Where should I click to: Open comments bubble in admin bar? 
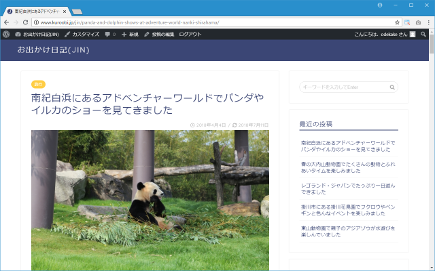point(110,35)
